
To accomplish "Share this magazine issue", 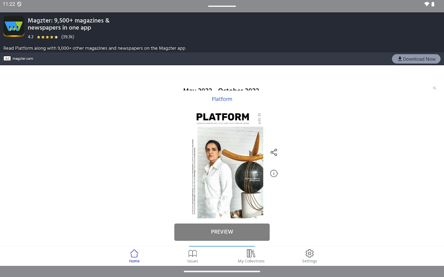I will coord(274,152).
